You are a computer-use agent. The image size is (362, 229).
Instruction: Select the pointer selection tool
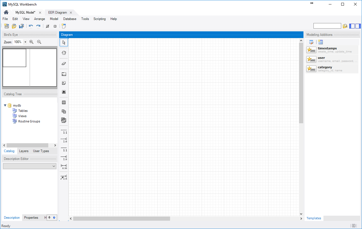64,42
